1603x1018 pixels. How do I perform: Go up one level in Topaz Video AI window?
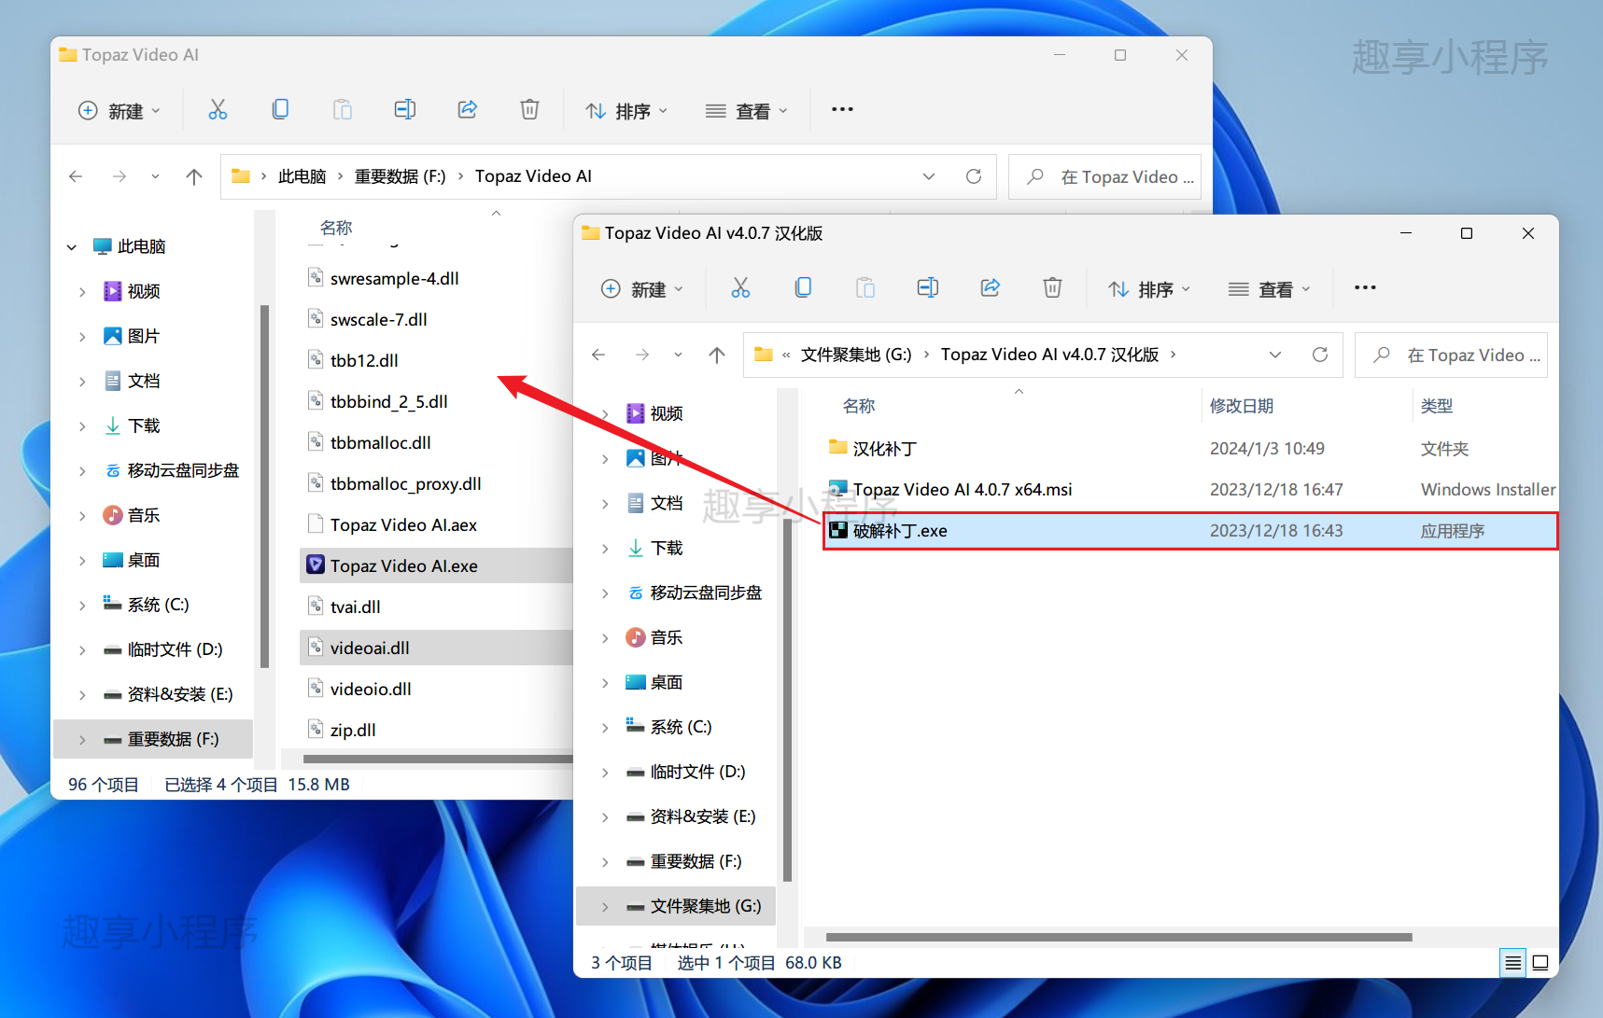[194, 176]
